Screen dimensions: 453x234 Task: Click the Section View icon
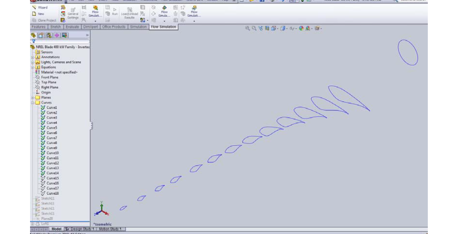click(x=267, y=28)
